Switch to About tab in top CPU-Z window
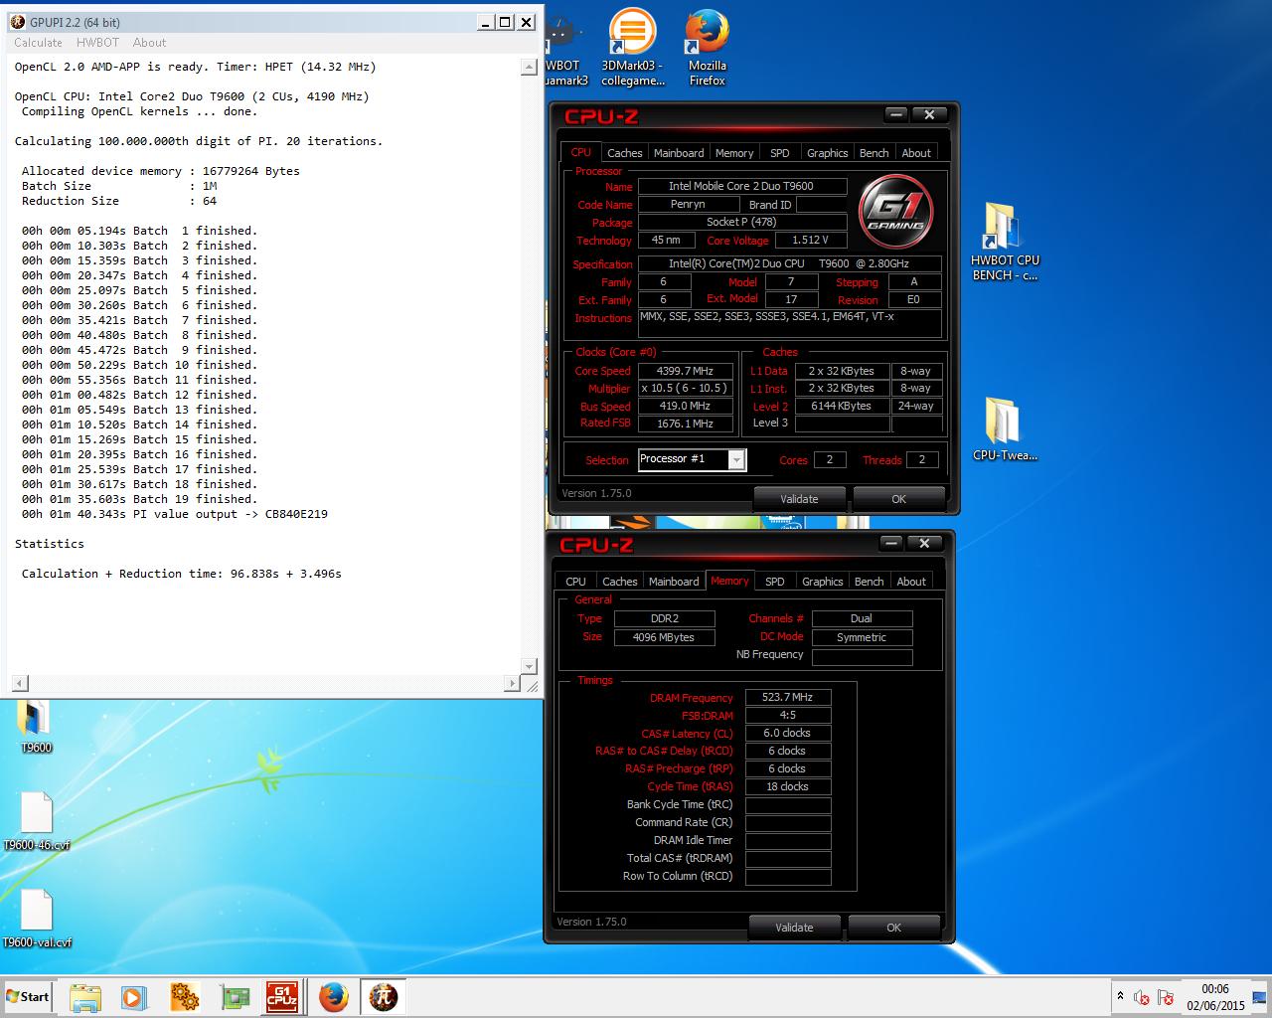Screen dimensions: 1272x1018 [916, 153]
